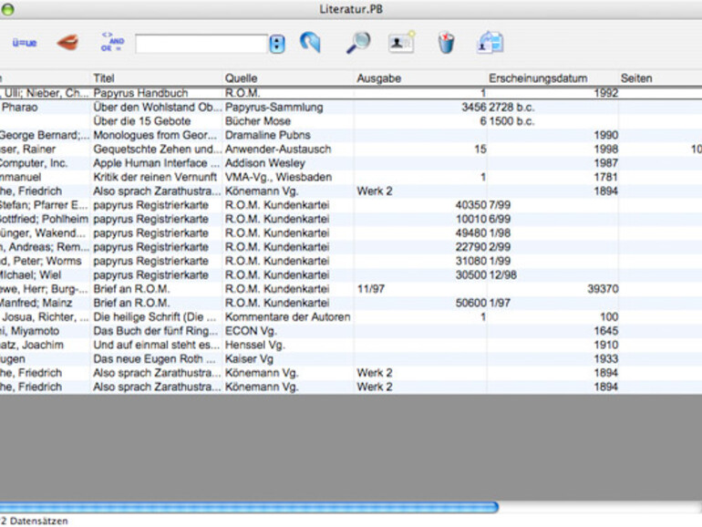Select the Über die 15 Gebote row
Viewport: 702px width, 527px height.
[x=351, y=121]
